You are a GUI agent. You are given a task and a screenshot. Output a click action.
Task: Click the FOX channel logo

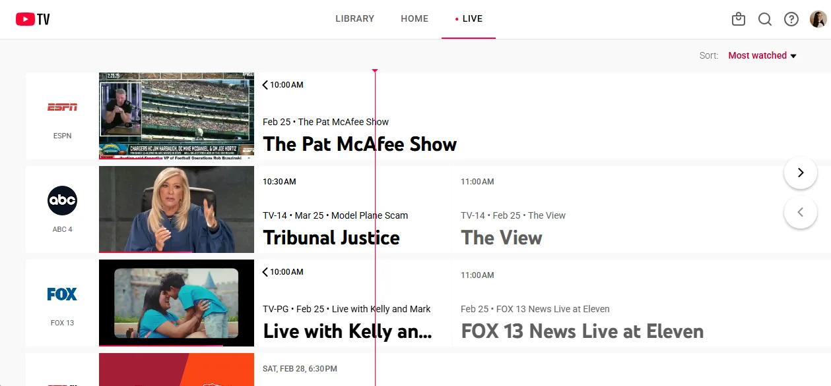(x=62, y=294)
